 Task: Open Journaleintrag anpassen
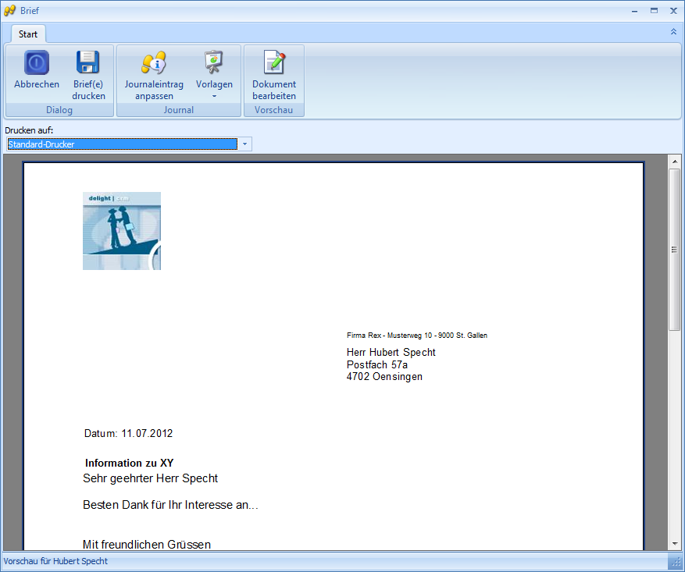pos(153,74)
